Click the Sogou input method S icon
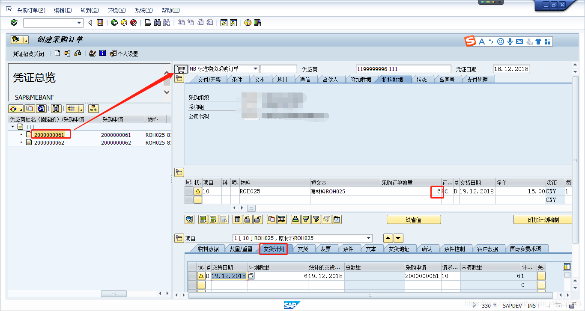Screen dimensions: 585x311 point(471,41)
